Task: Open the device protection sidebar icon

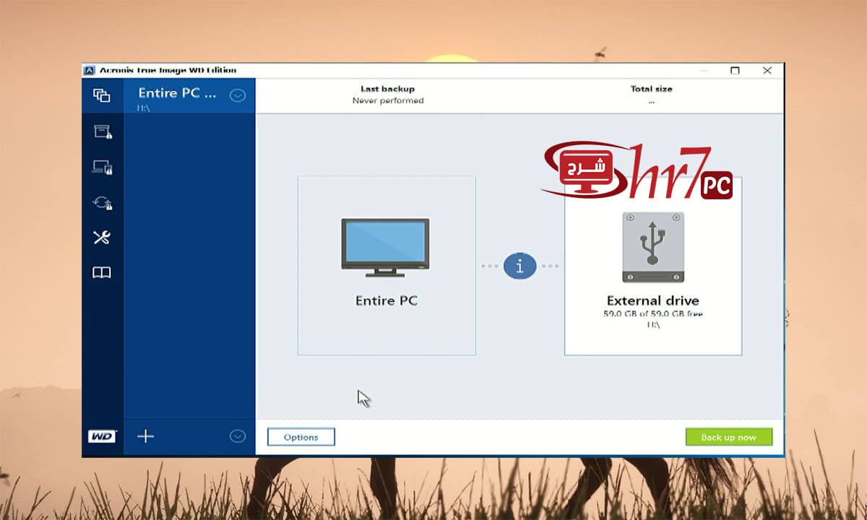Action: [x=102, y=166]
